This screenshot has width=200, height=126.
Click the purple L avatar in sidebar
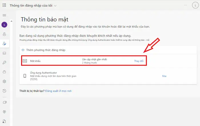pos(4,25)
